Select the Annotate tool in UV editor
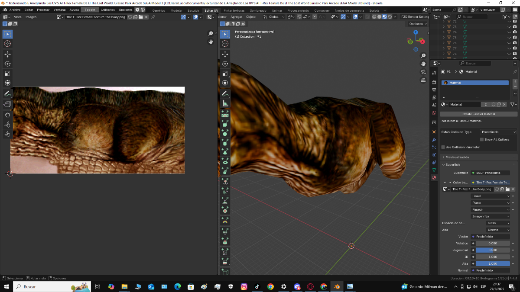 point(7,93)
